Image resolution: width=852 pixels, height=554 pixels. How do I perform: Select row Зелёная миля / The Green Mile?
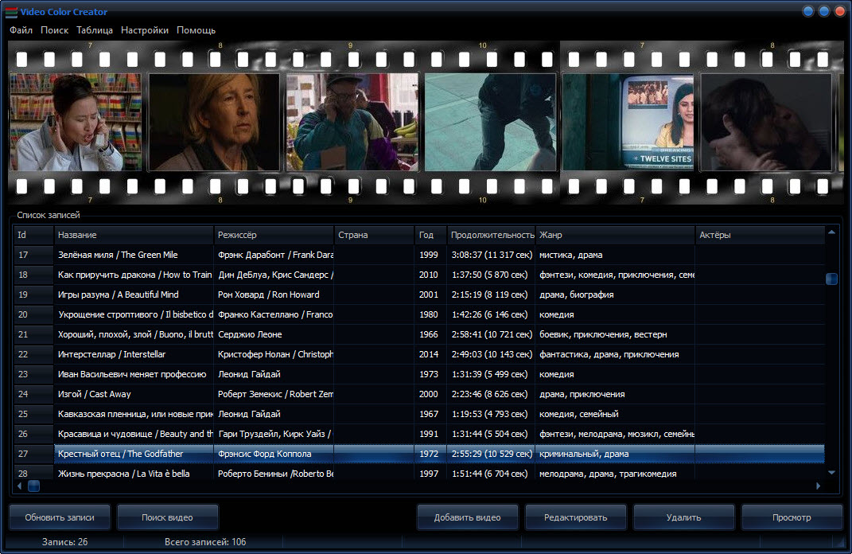point(419,255)
